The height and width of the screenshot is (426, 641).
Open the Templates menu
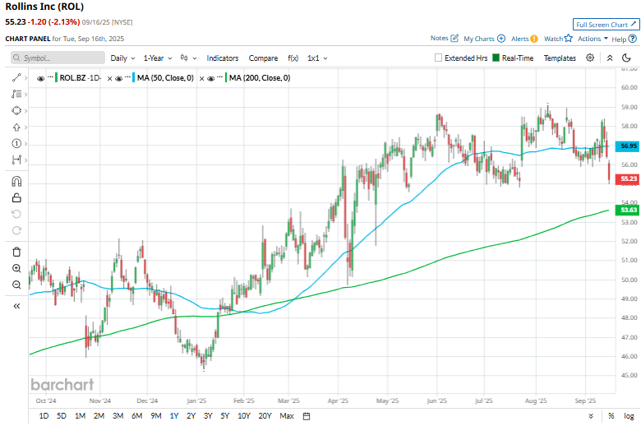[560, 58]
